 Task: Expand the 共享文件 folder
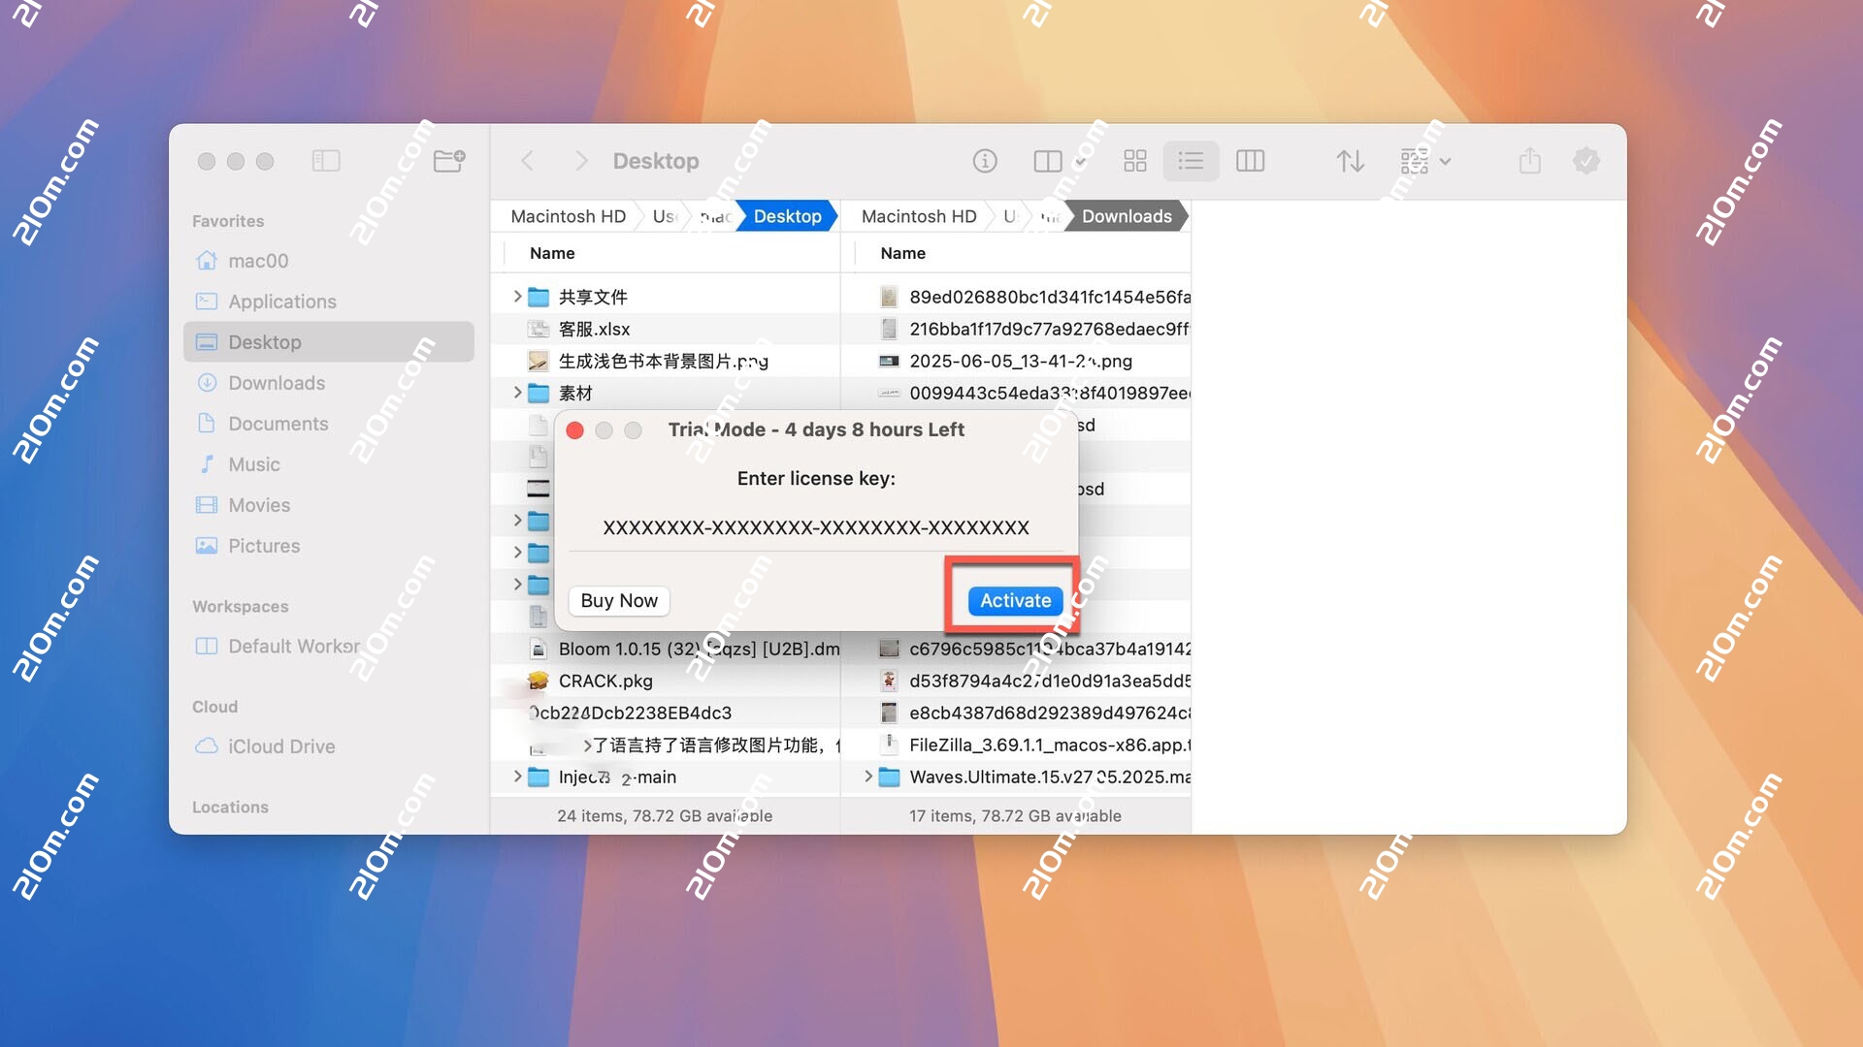click(x=517, y=297)
